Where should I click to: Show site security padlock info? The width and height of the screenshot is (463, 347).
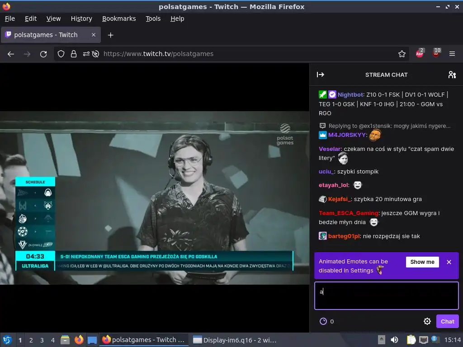74,54
